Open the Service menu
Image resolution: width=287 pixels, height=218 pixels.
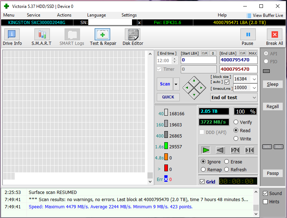click(x=33, y=15)
